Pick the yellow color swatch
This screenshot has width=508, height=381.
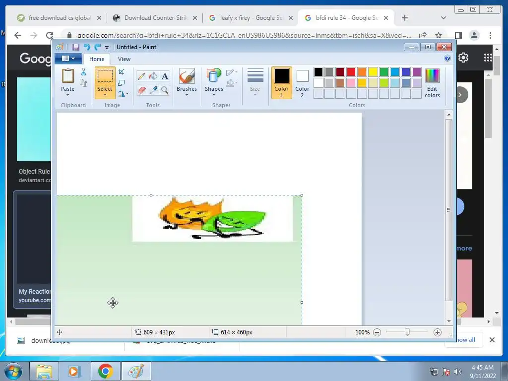tap(373, 72)
